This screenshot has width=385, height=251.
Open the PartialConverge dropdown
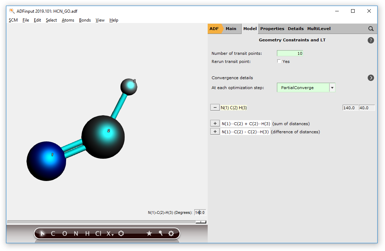tap(306, 88)
